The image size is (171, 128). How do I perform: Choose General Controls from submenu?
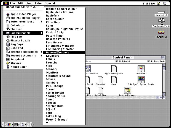(64, 53)
